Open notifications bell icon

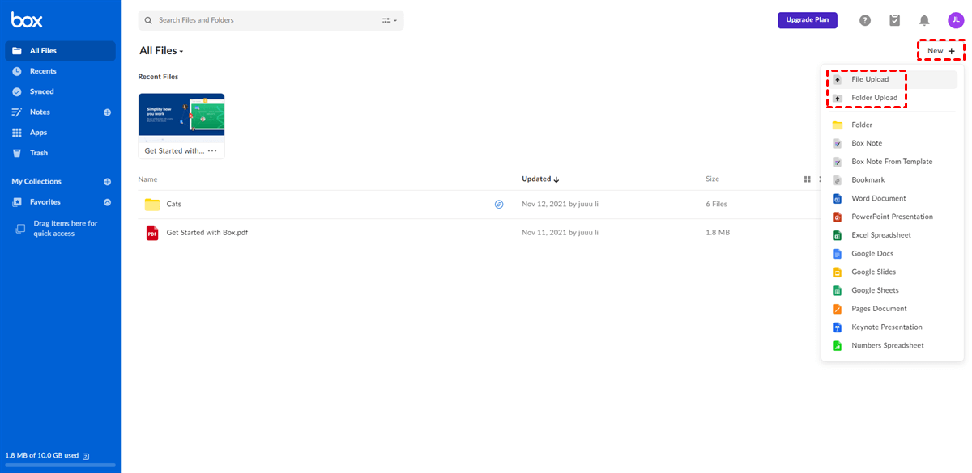tap(924, 20)
